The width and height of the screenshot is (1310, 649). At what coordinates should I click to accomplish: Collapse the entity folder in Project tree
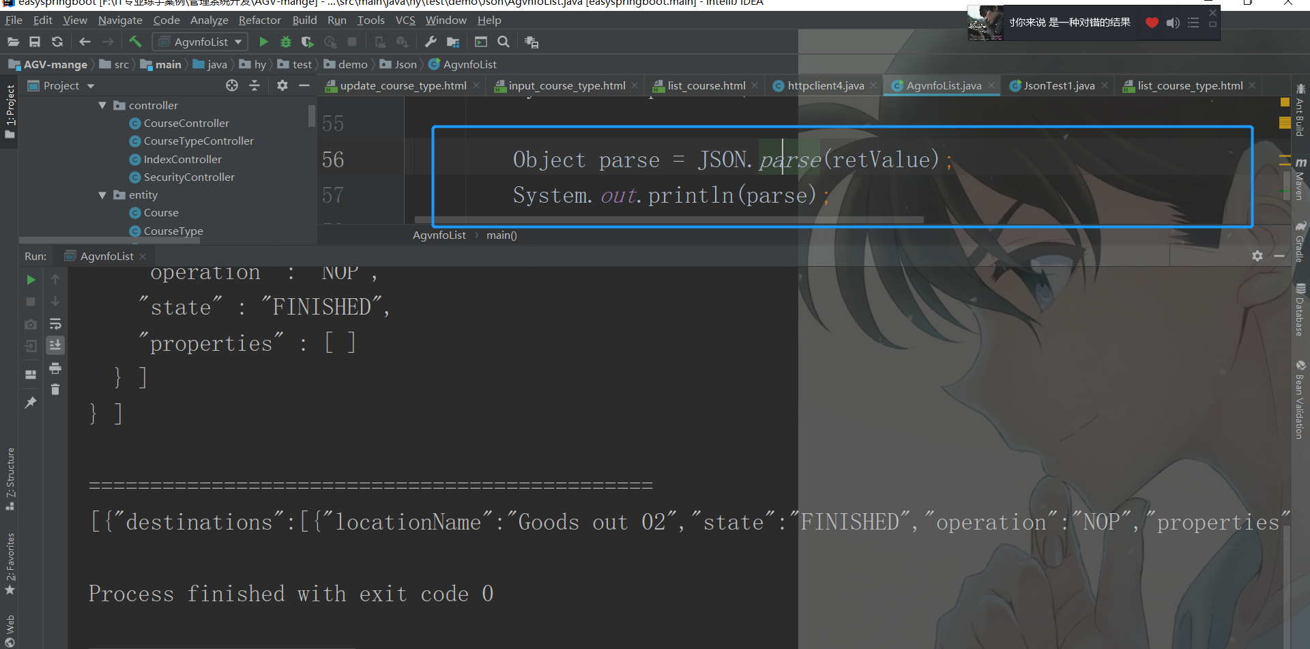102,194
